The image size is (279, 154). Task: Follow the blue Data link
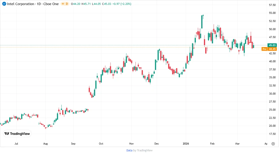[129, 151]
